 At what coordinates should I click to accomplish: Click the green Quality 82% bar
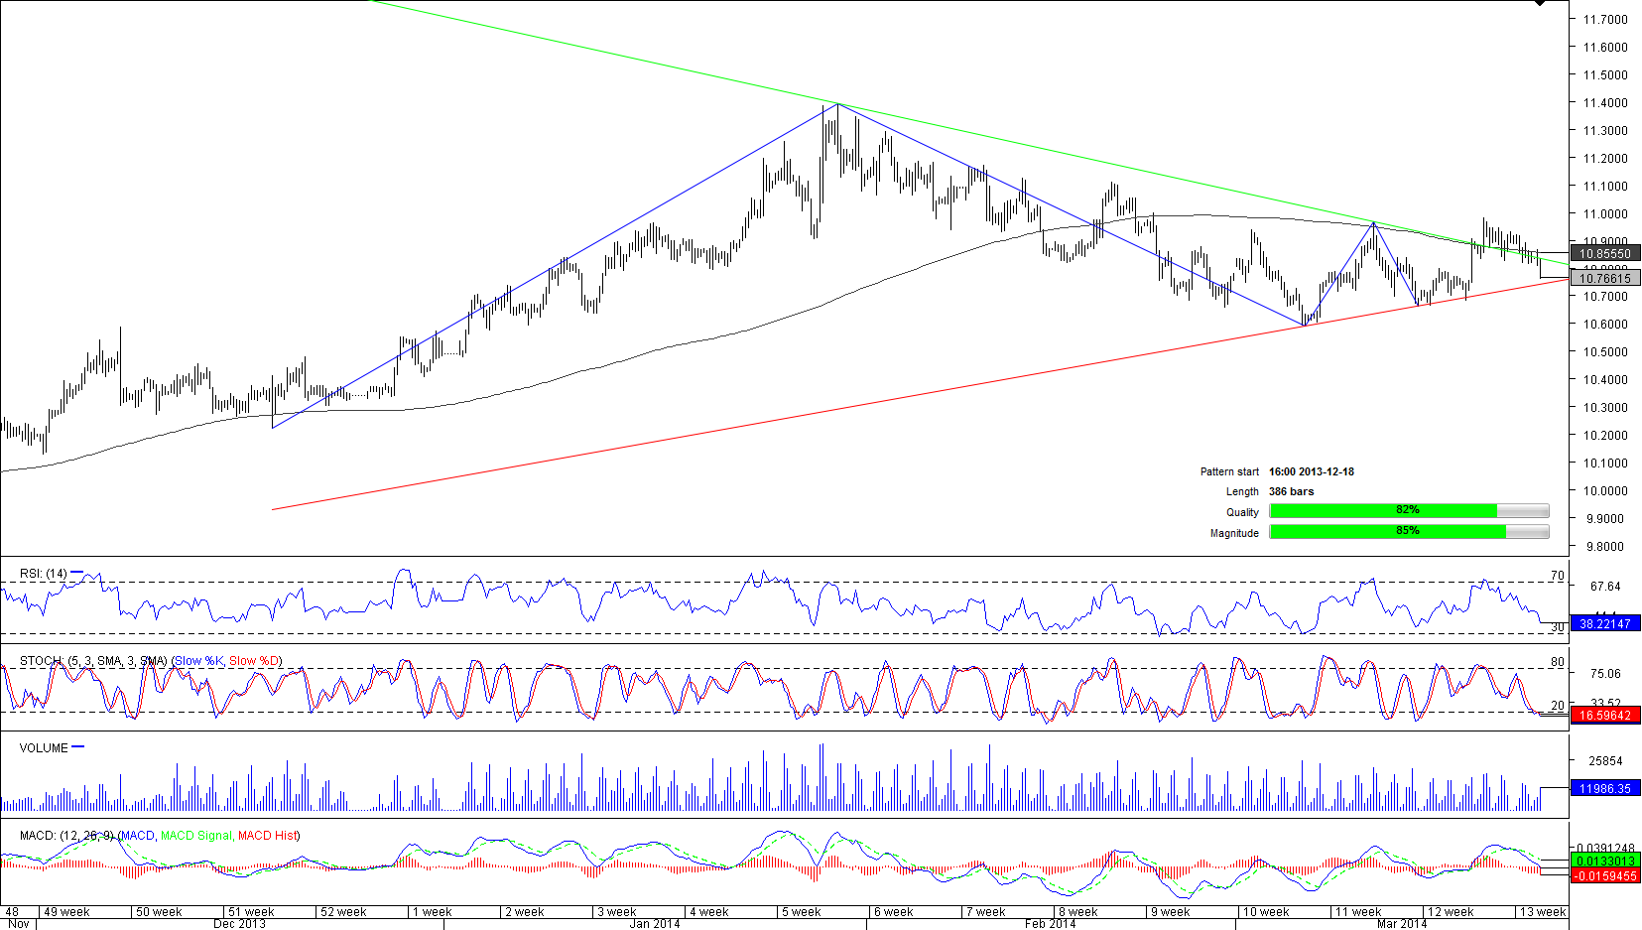(1383, 511)
